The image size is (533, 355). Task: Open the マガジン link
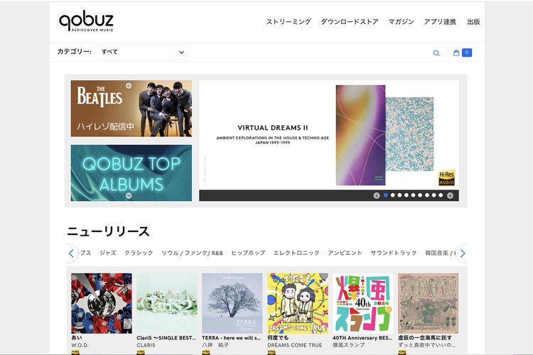tap(401, 22)
